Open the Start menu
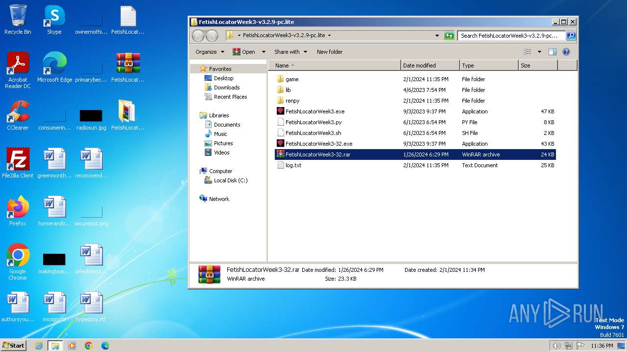The height and width of the screenshot is (352, 627). pos(14,346)
